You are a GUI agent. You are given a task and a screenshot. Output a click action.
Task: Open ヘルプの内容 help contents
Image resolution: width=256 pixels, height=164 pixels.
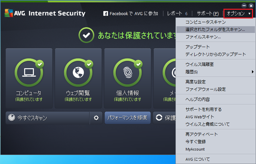coord(216,99)
